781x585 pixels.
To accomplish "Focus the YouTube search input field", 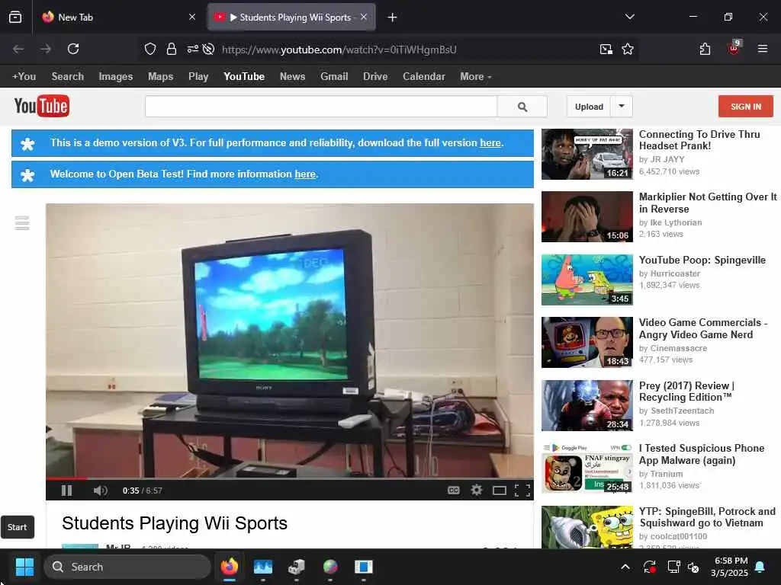I will [x=321, y=107].
